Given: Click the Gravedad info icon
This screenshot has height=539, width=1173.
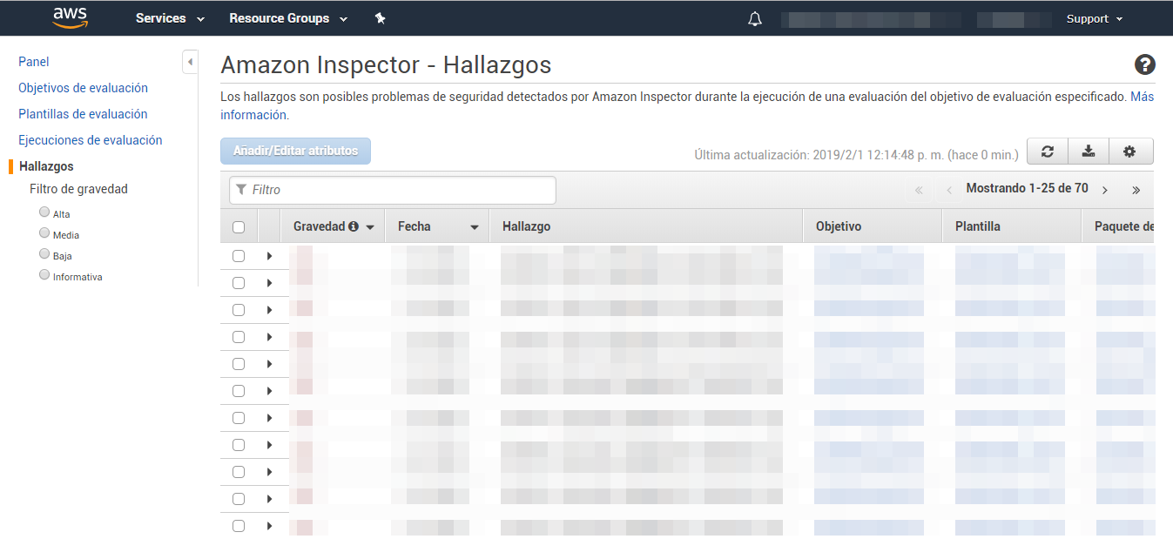Looking at the screenshot, I should point(354,226).
